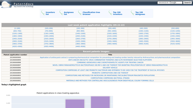Open COMPOSITIONS COMPRISING BACTERIAL STRAINS patent

(x=110, y=78)
